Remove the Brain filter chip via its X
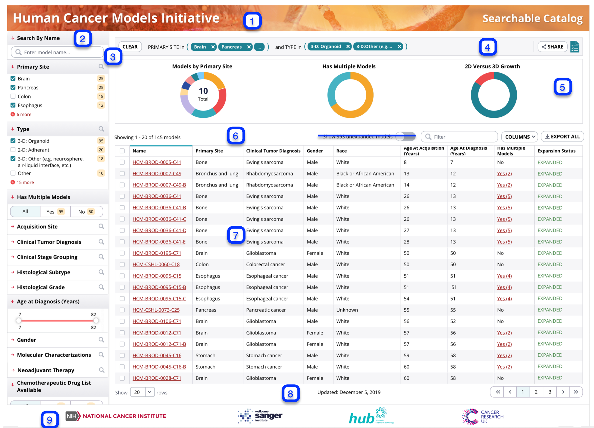This screenshot has width=594, height=428. pos(213,46)
